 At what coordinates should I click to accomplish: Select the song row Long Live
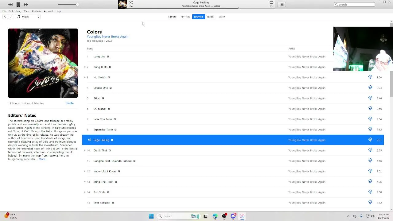pos(233,56)
